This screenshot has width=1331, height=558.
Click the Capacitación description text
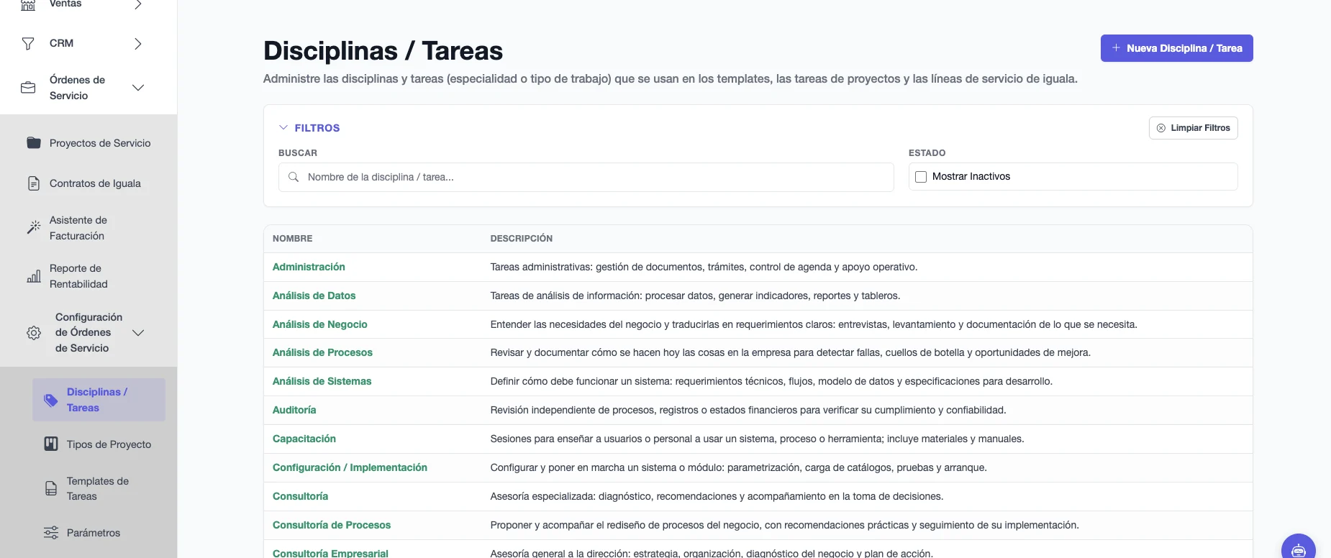coord(757,439)
